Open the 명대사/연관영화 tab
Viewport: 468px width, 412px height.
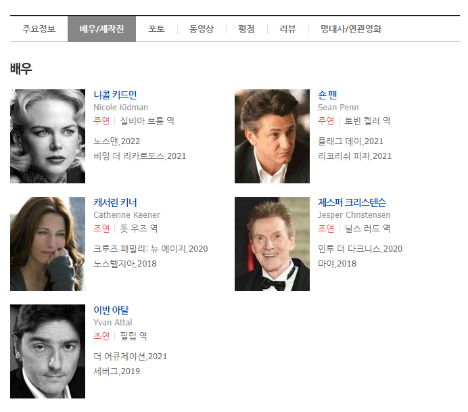(x=351, y=29)
